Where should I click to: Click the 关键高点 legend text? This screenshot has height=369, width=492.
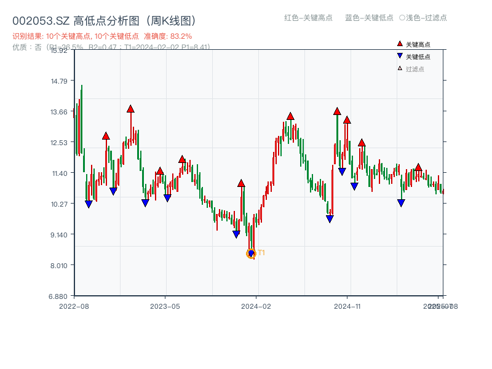418,44
